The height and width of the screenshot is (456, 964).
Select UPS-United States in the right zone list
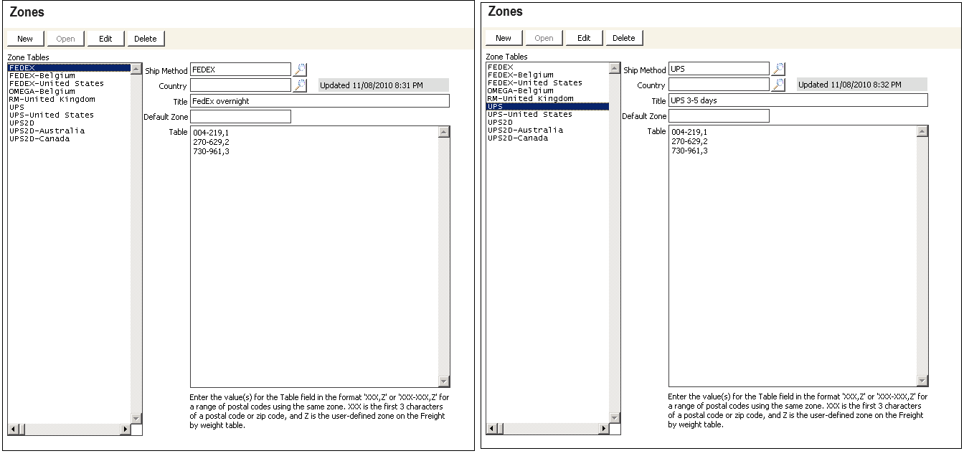[x=547, y=114]
